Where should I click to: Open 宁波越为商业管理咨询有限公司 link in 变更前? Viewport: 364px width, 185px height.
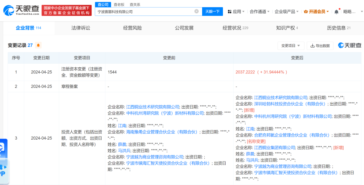pos(155,157)
